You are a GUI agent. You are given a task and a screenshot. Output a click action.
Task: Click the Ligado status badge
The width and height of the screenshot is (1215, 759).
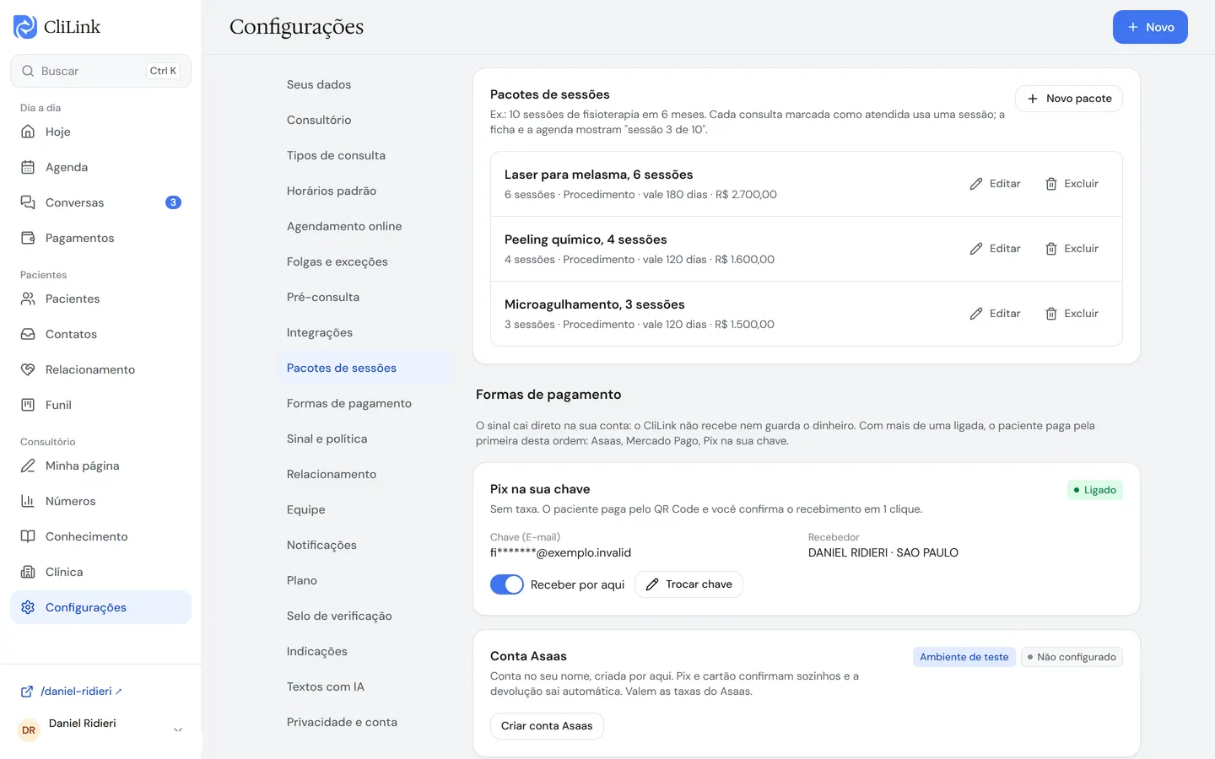pyautogui.click(x=1094, y=490)
